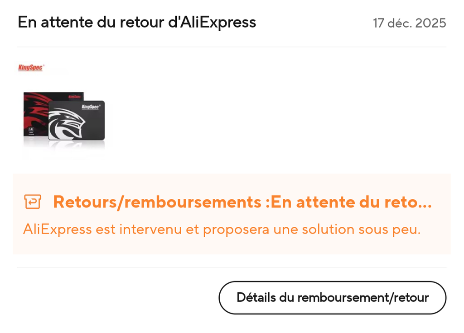Open the orange refund status banner
The image size is (464, 333).
tap(232, 214)
